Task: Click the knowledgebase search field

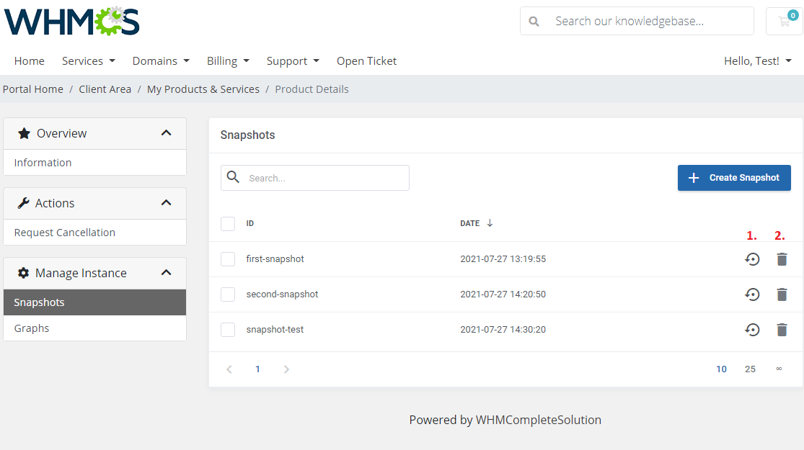Action: [637, 21]
